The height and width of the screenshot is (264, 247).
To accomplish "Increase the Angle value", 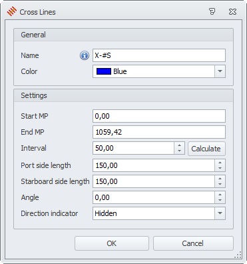I will tap(220, 195).
